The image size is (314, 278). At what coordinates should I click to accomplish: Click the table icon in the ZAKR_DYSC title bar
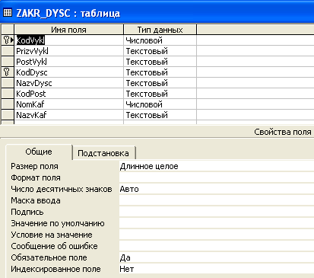pyautogui.click(x=8, y=12)
